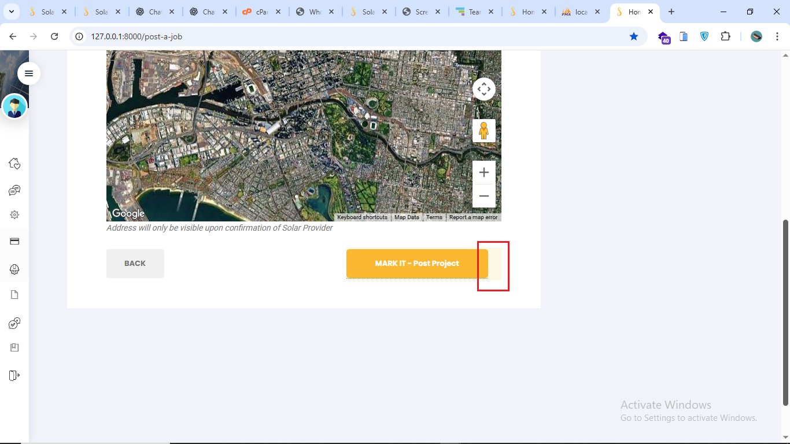
Task: Open the map Terms link
Action: click(x=434, y=217)
